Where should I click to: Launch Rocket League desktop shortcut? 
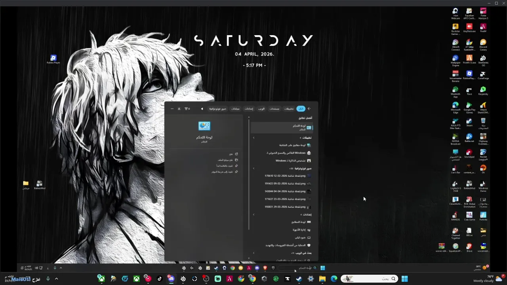tap(483, 155)
